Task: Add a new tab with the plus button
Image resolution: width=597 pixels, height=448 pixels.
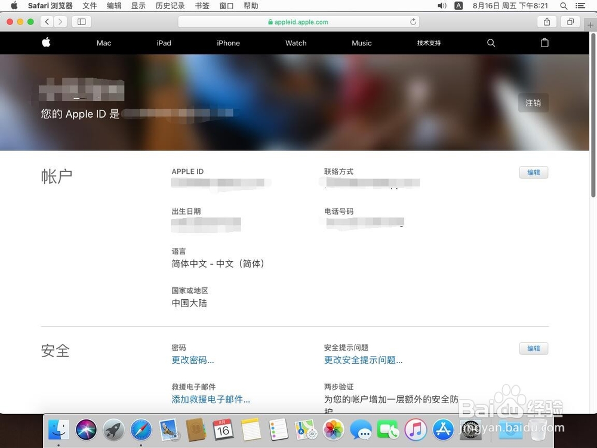Action: [x=590, y=24]
